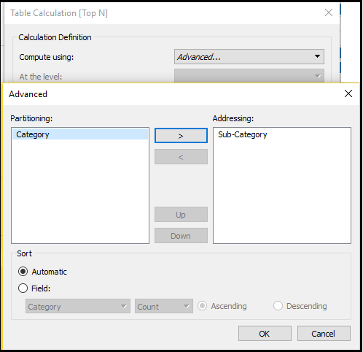The height and width of the screenshot is (352, 363).
Task: Click the Advanced dialog title bar
Action: [x=170, y=94]
